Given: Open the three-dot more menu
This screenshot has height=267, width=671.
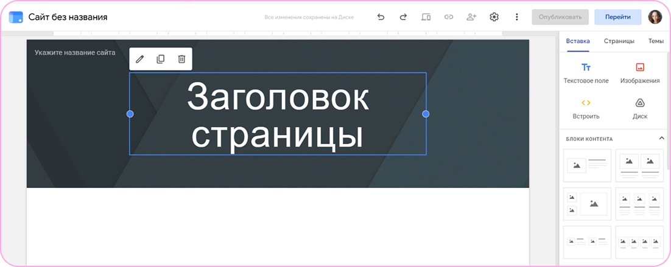Looking at the screenshot, I should click(x=517, y=17).
